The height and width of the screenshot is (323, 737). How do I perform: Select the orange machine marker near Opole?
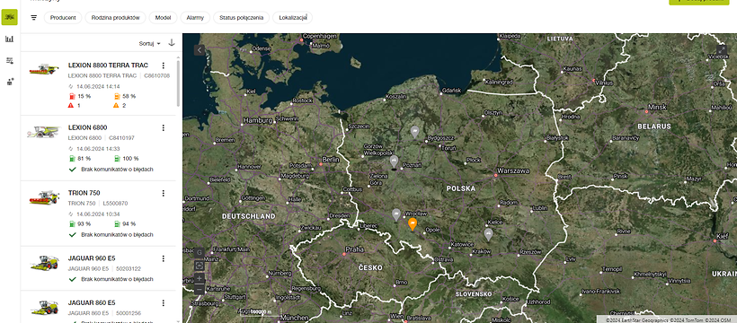(x=413, y=224)
